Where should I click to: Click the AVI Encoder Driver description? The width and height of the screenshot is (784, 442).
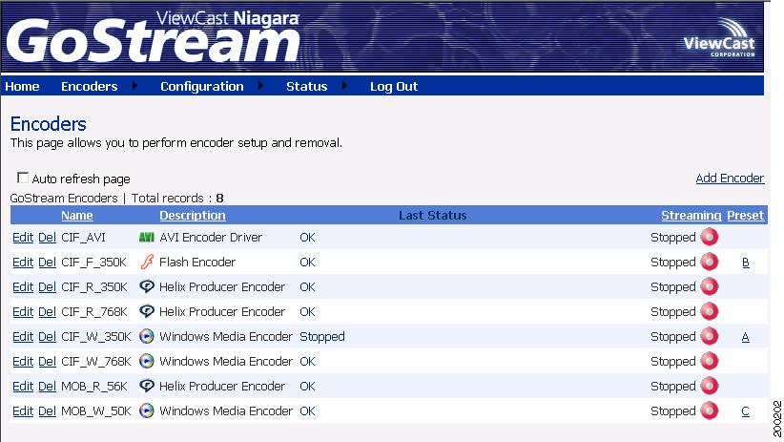click(211, 238)
